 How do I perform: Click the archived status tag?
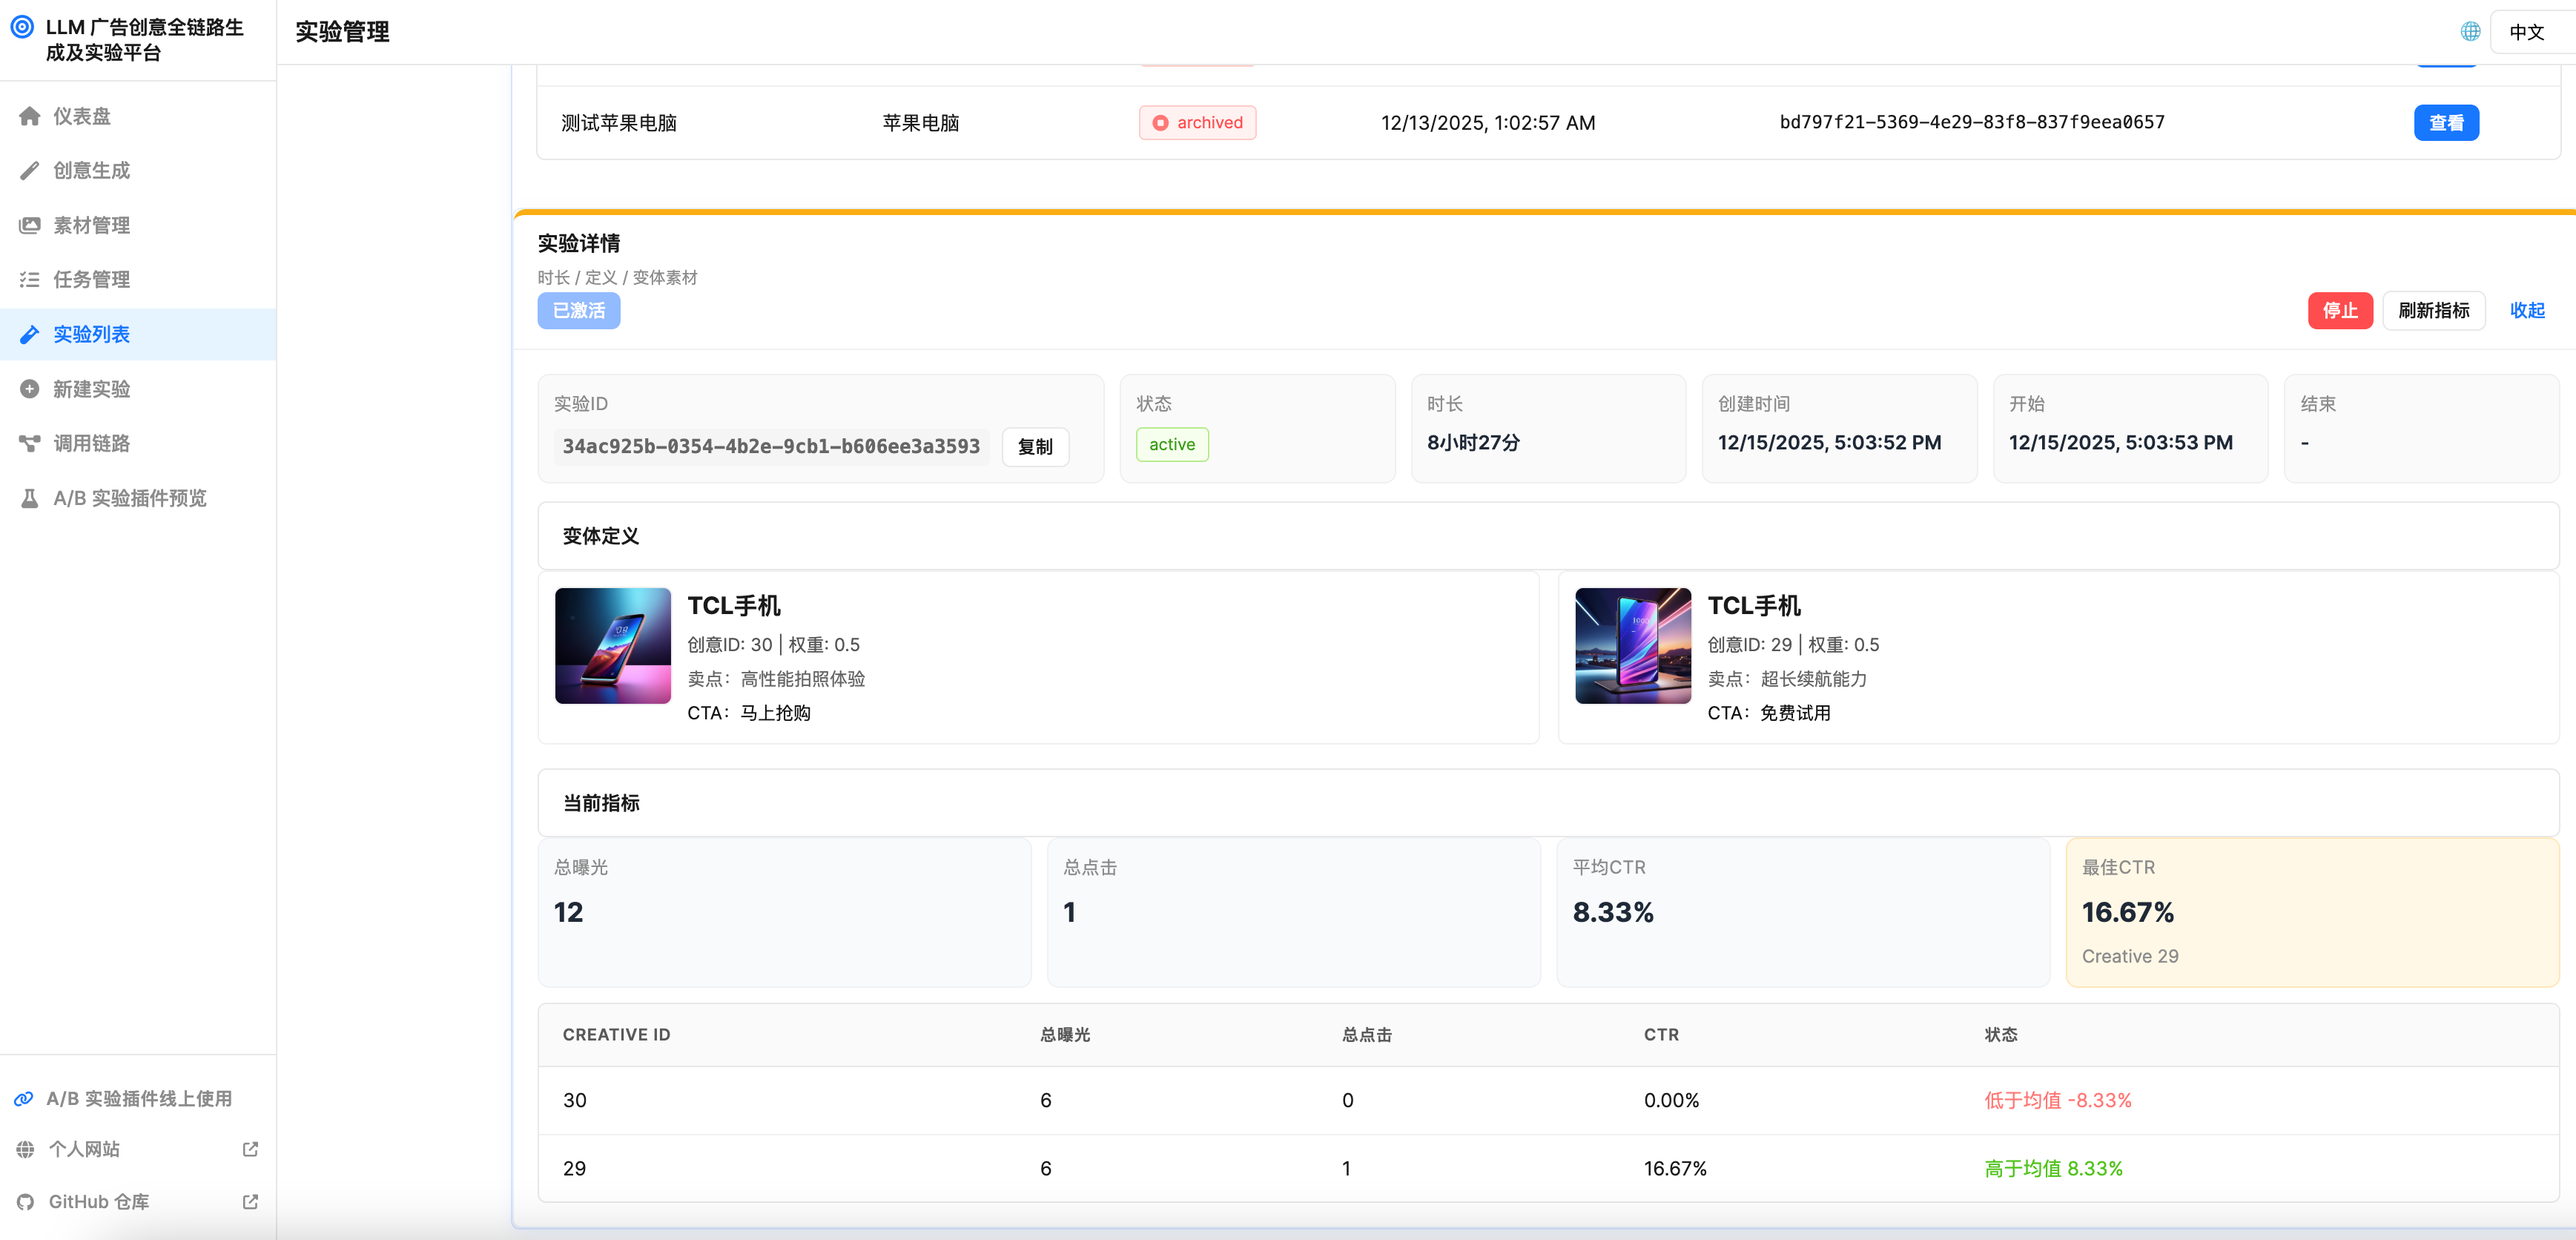pyautogui.click(x=1197, y=123)
